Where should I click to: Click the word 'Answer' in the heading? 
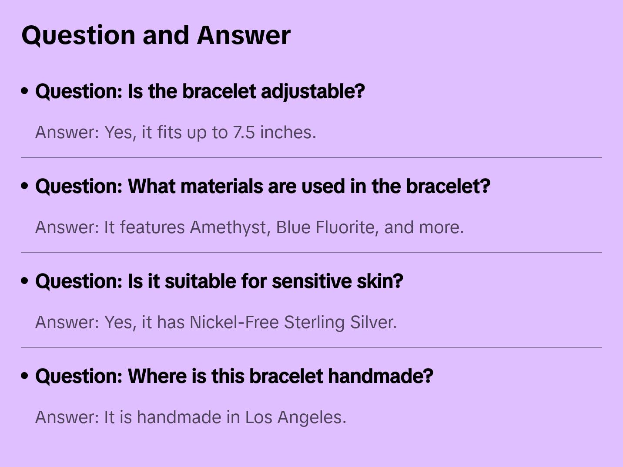244,35
